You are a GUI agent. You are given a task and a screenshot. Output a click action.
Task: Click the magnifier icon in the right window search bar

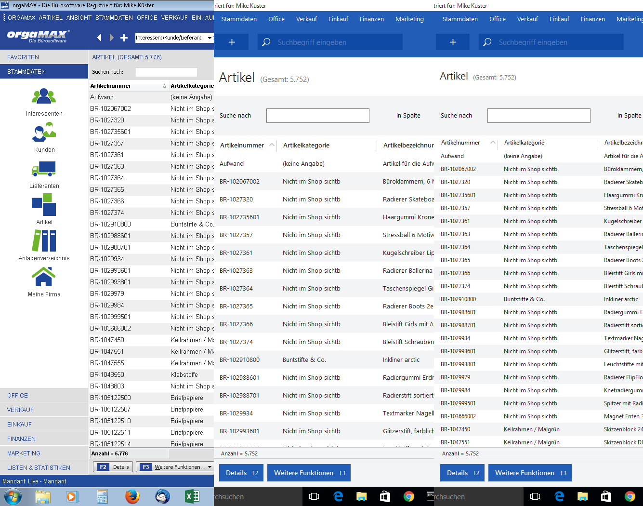coord(487,42)
